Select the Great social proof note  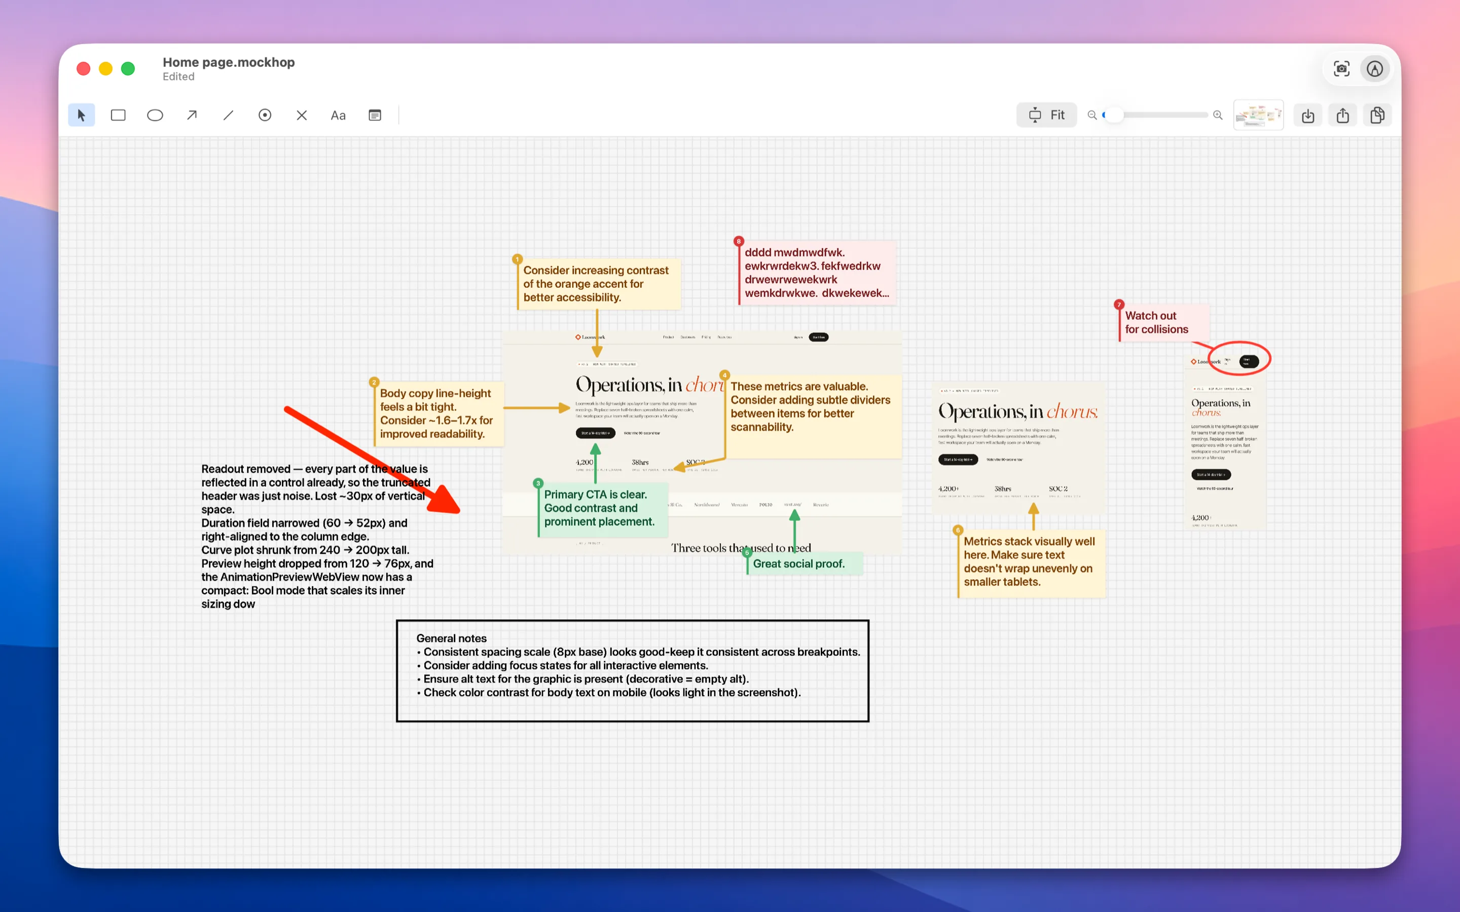tap(805, 563)
